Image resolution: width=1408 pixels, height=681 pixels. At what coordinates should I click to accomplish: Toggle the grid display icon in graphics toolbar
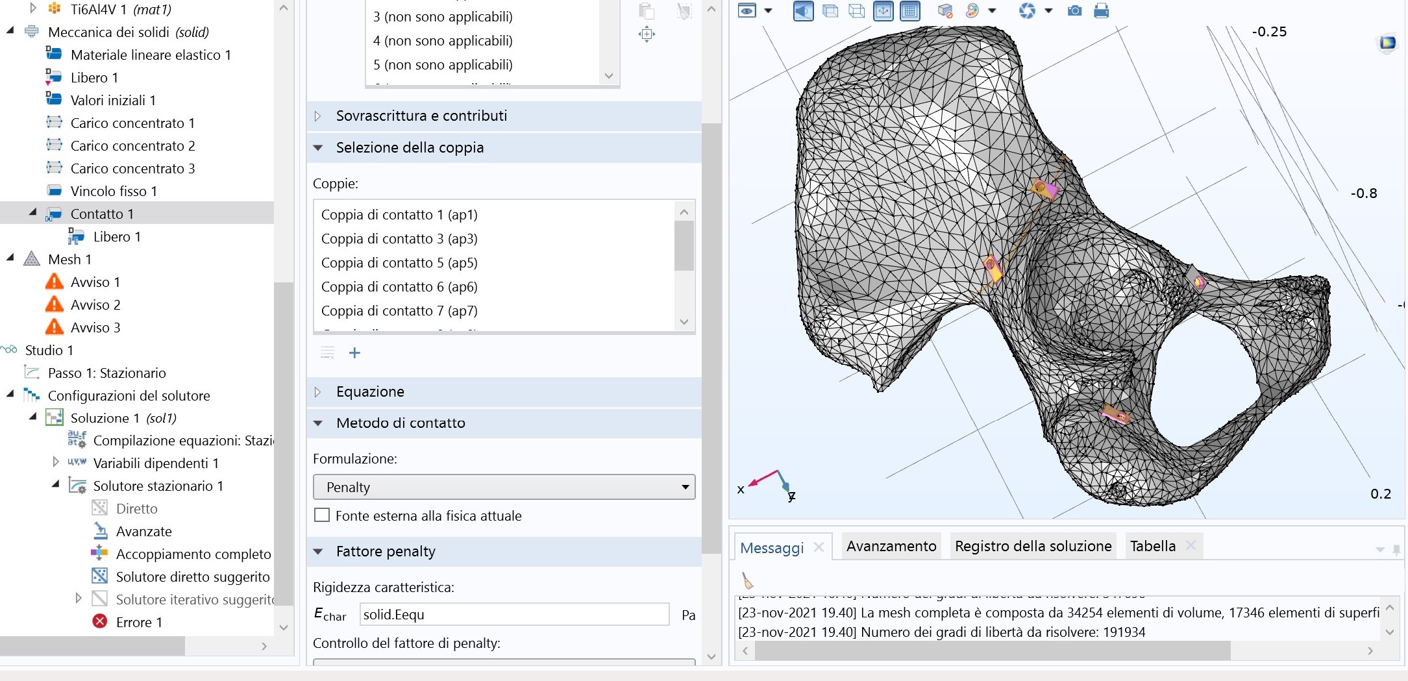tap(910, 11)
